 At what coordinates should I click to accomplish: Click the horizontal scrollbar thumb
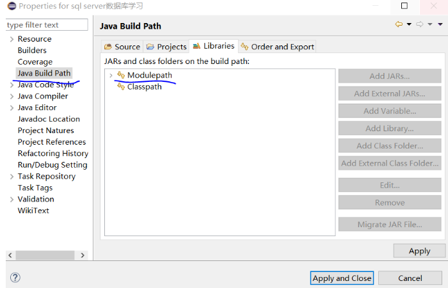(45, 255)
